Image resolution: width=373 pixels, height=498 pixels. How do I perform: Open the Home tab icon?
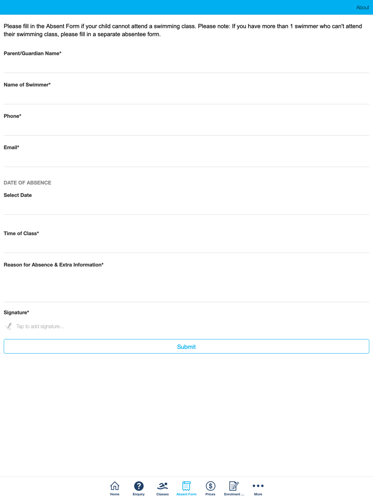pos(115,486)
